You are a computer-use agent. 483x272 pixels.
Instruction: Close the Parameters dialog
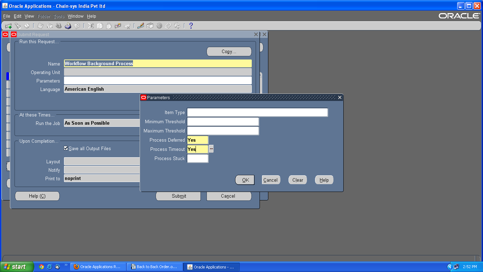click(x=340, y=97)
